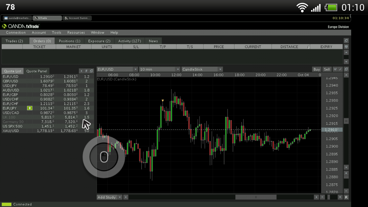
Task: Switch to Account Summ... window tab
Action: [77, 18]
